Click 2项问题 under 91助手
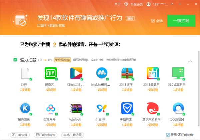 coord(102,125)
